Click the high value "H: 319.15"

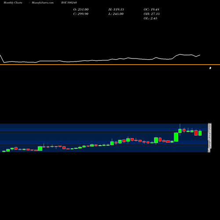pos(116,10)
